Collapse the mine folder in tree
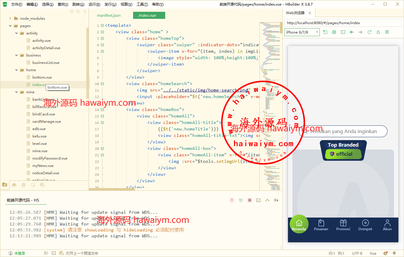The image size is (404, 257). (x=16, y=92)
